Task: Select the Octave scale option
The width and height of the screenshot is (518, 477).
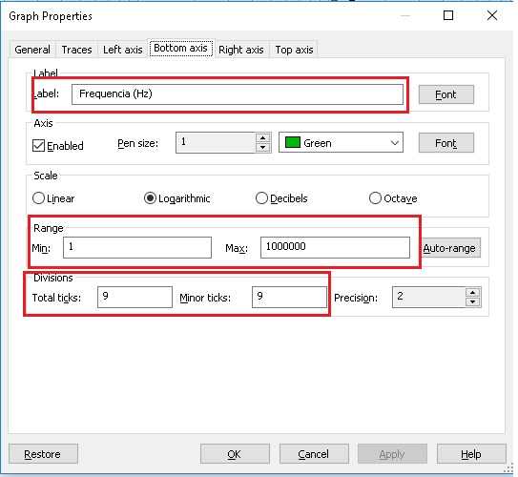Action: [375, 198]
